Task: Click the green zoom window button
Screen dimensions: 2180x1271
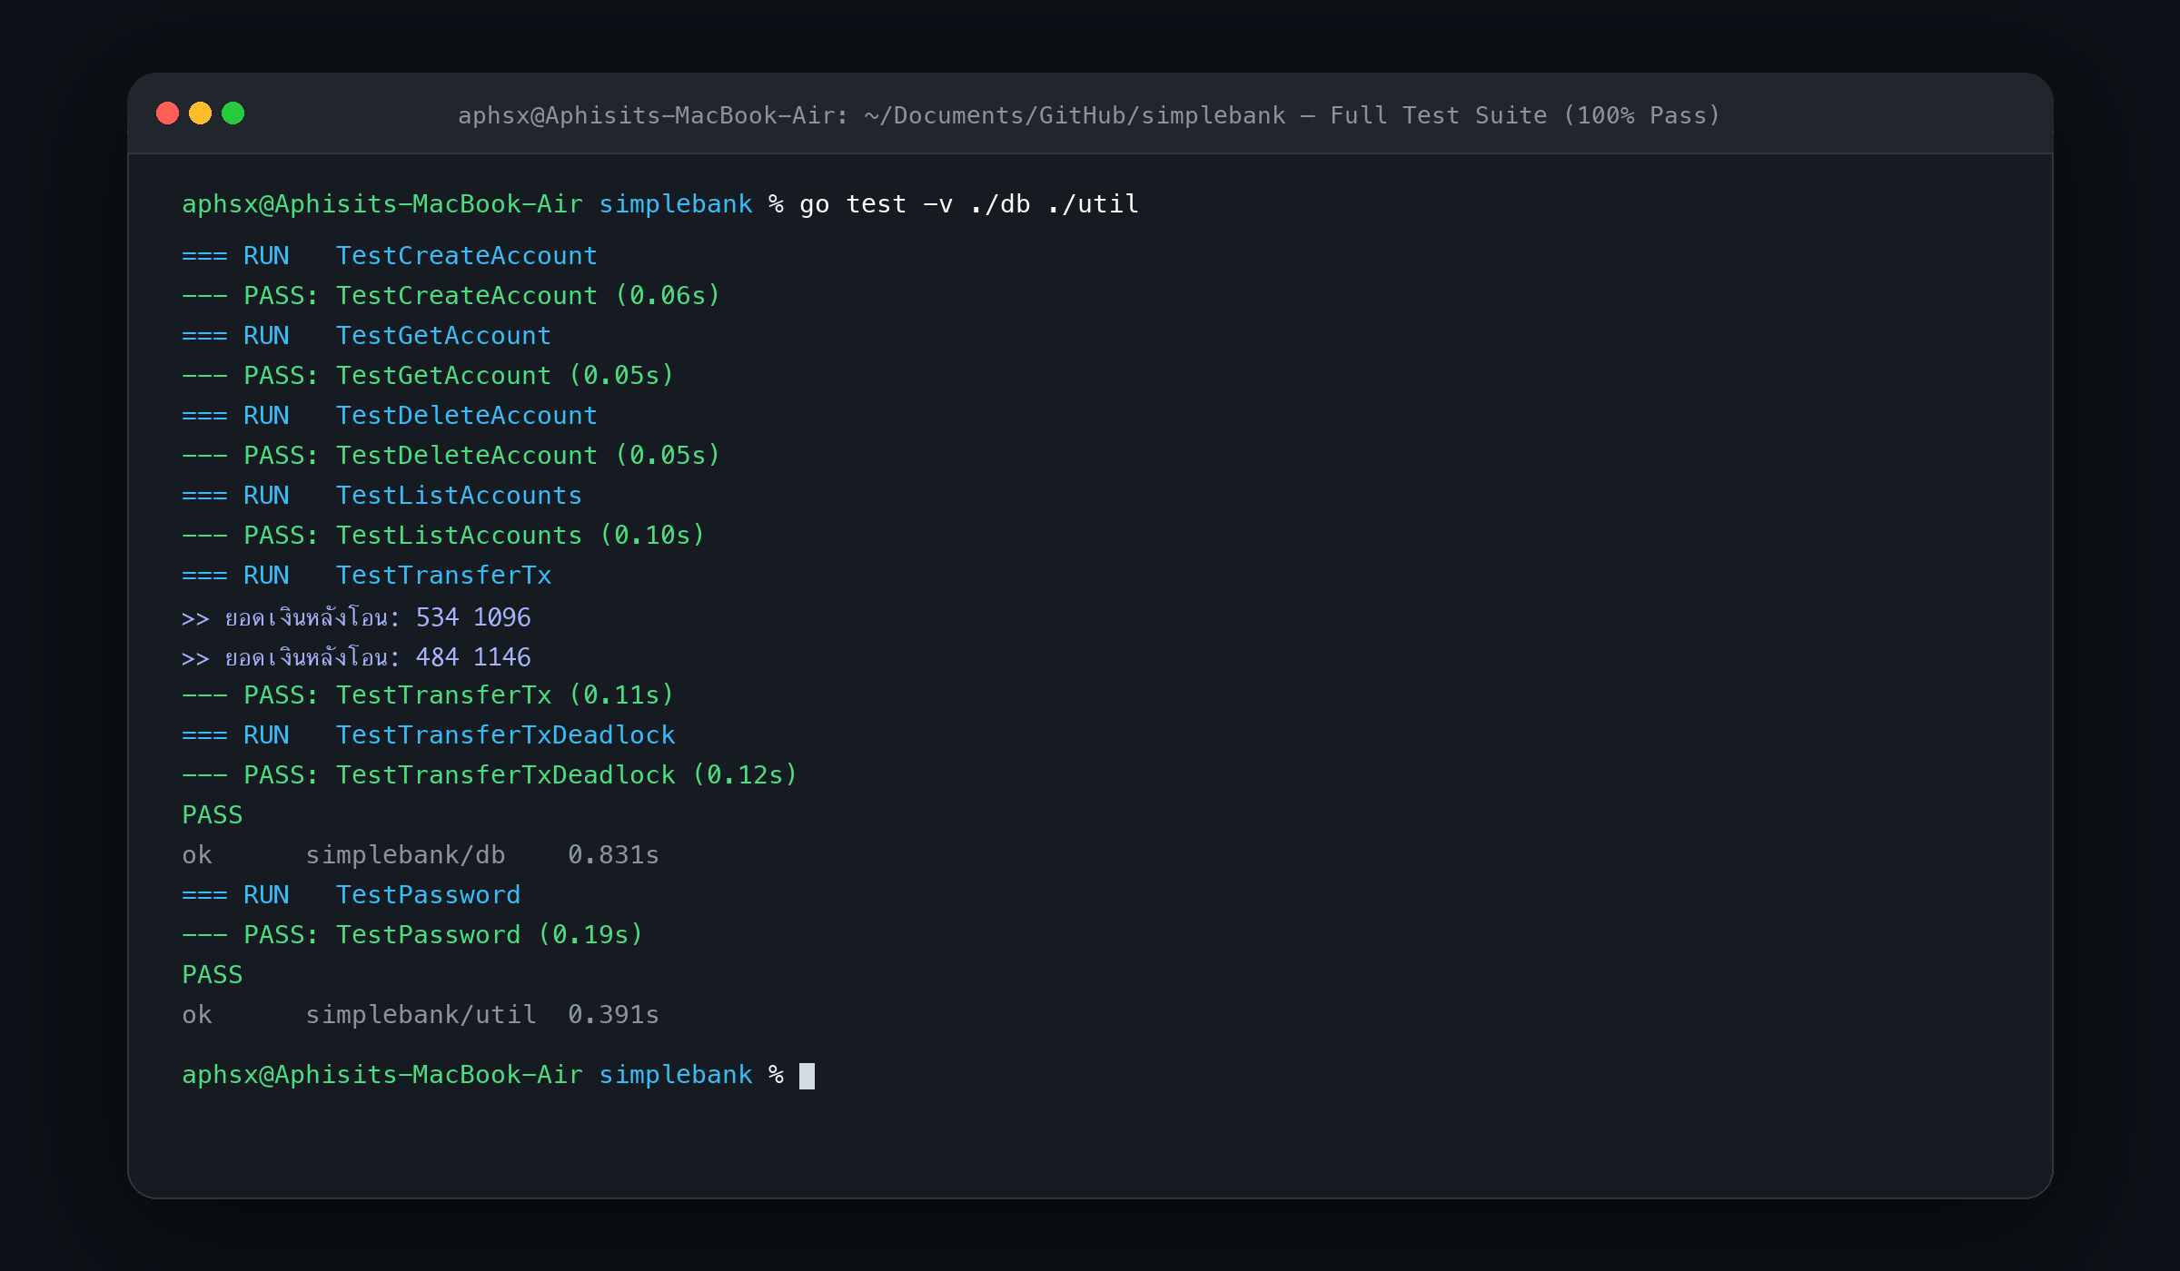Action: (x=233, y=113)
